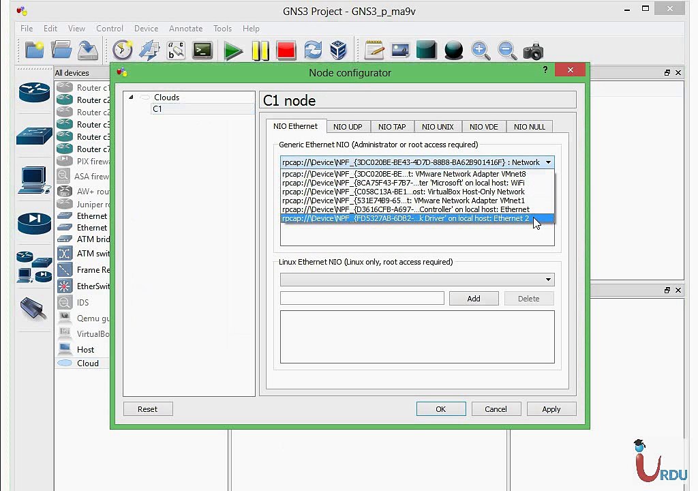The width and height of the screenshot is (698, 491).
Task: Switch to the NIO UDP tab
Action: 348,127
